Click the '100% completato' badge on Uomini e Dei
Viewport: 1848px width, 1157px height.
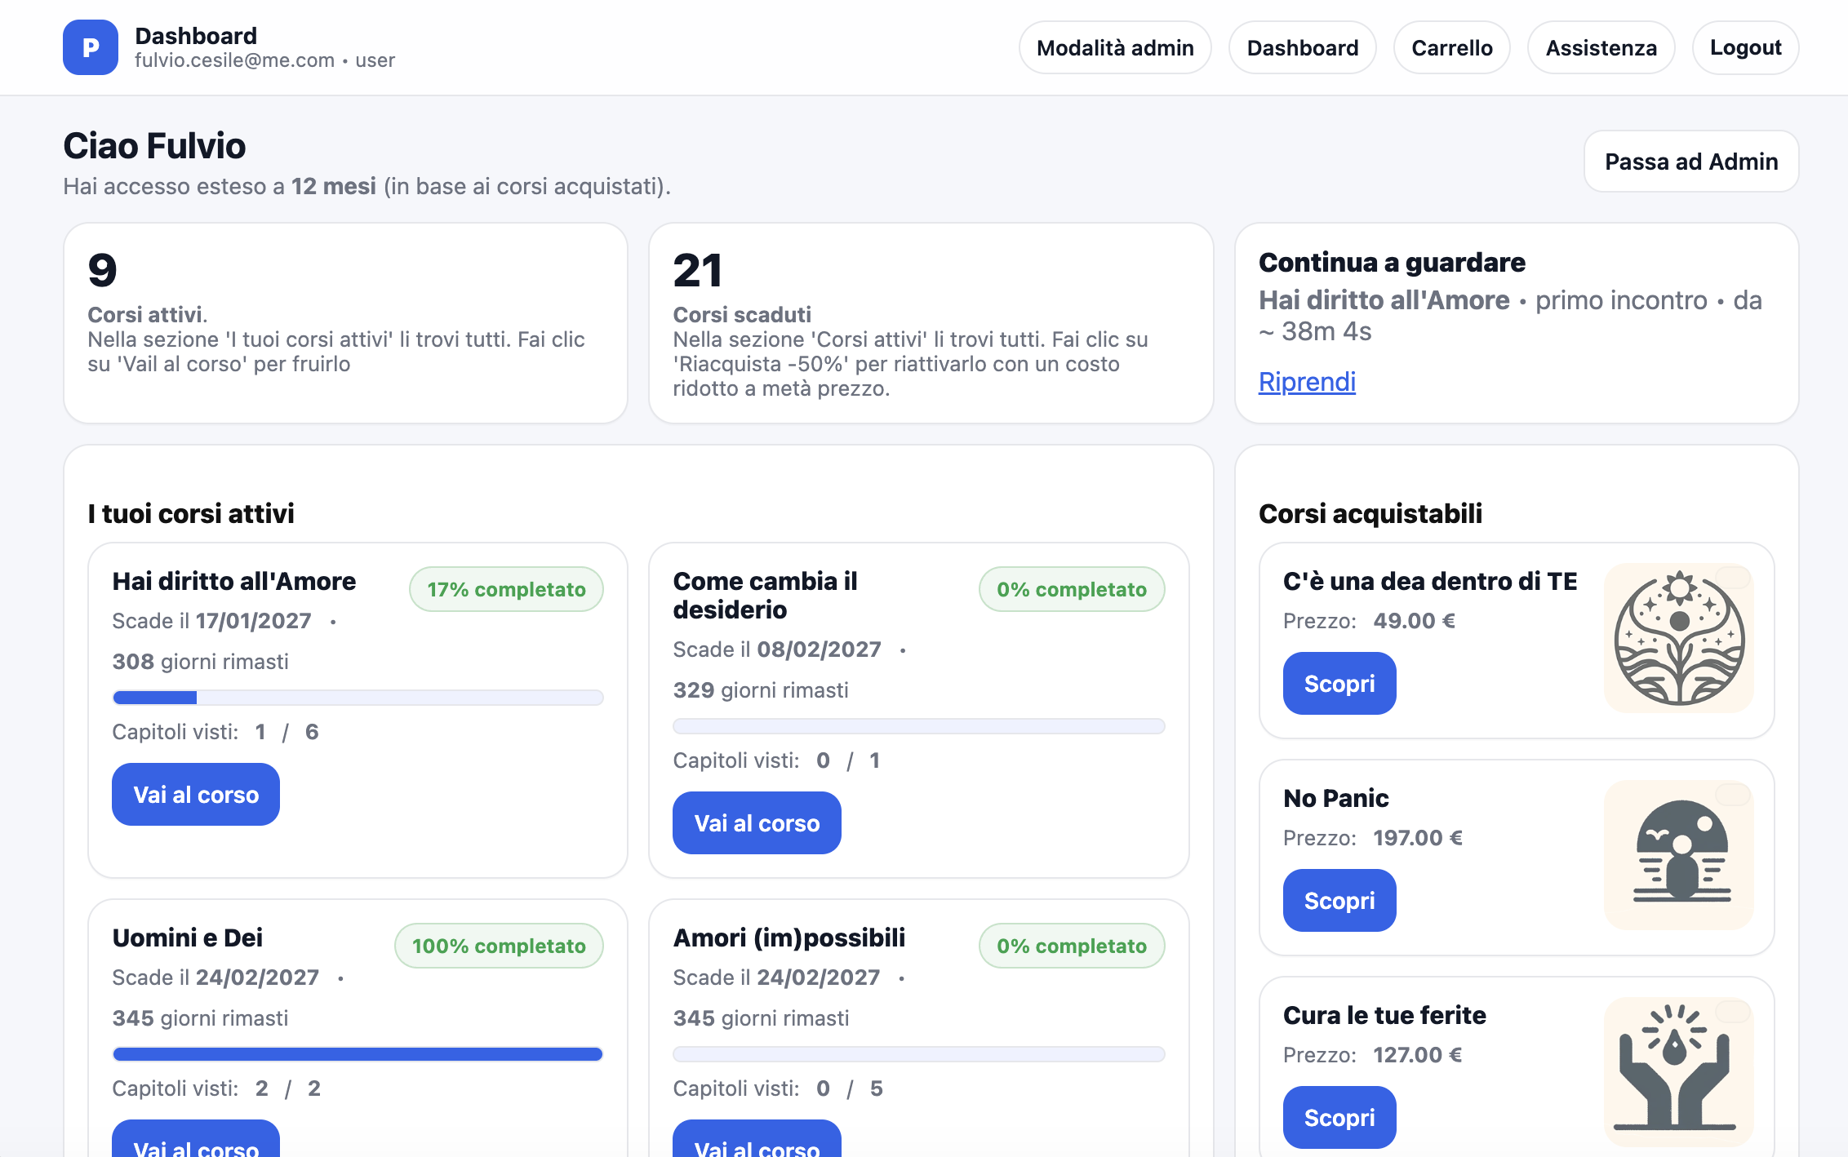point(499,946)
